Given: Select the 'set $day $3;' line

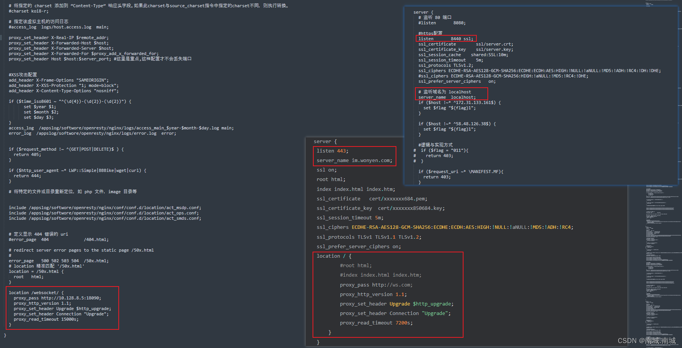Looking at the screenshot, I should coord(39,117).
